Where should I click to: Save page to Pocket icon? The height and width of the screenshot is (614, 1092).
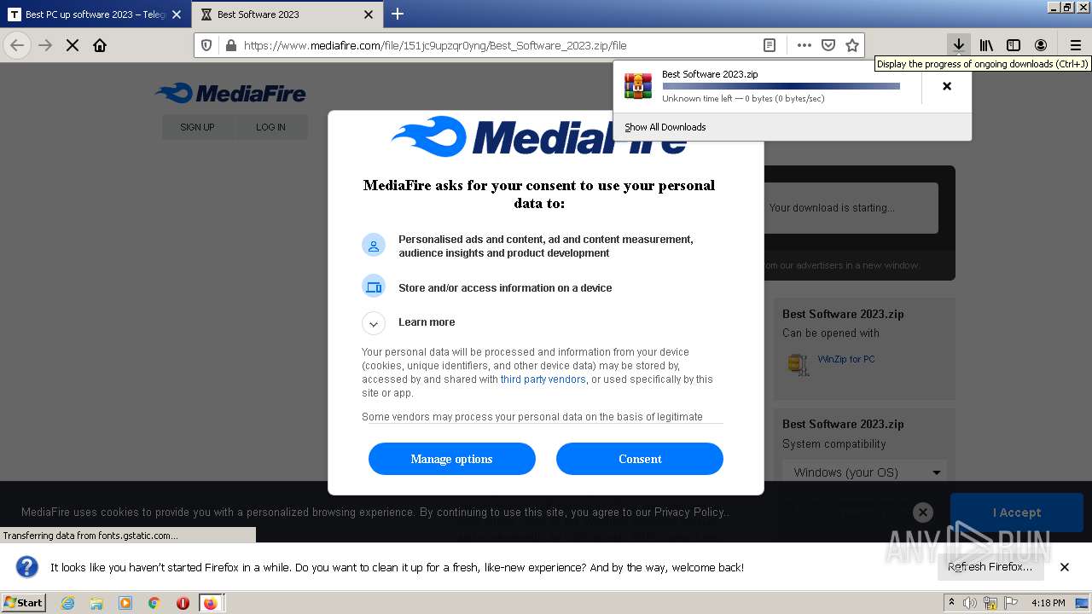coord(828,45)
